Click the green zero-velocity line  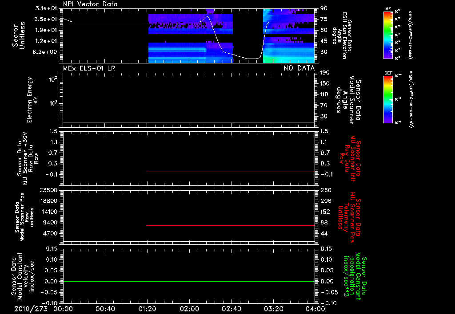click(189, 281)
